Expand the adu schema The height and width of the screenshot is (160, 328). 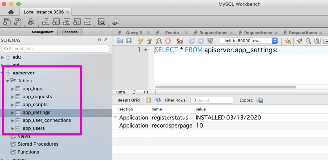click(x=3, y=57)
